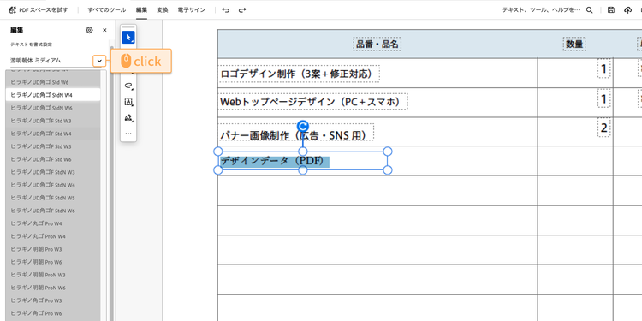This screenshot has height=321, width=642.
Task: Choose font ヒラギノUD角ゴF StdN W6
Action: click(x=53, y=211)
